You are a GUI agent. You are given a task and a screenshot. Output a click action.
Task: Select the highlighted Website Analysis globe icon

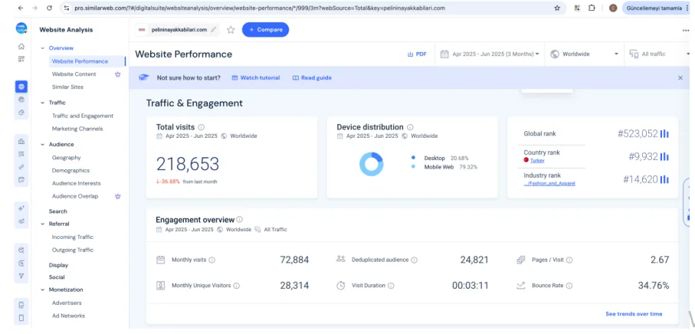point(21,87)
